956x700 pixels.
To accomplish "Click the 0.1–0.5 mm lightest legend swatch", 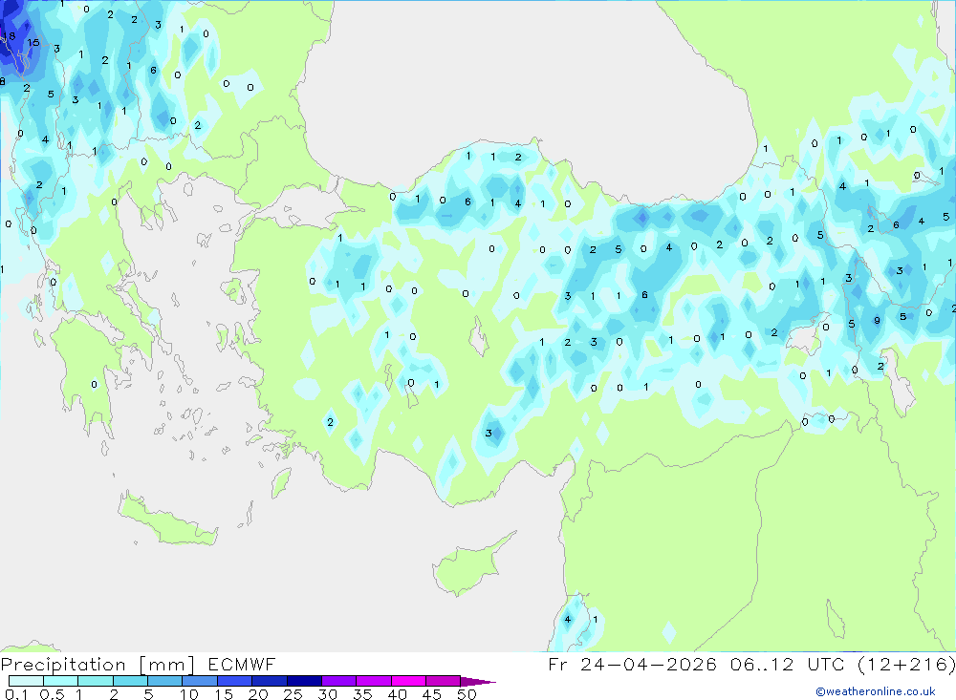I will [x=26, y=681].
